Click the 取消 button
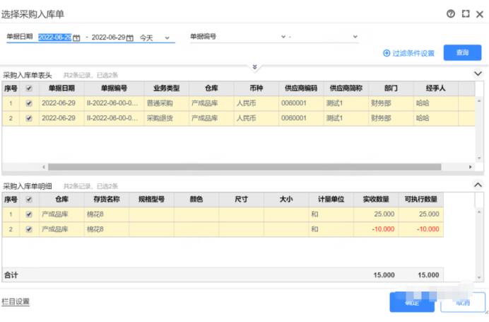This screenshot has height=322, width=489. pyautogui.click(x=463, y=302)
